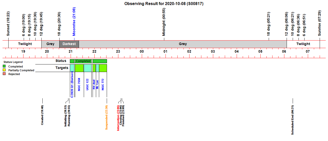Click the short Grey band before Darkest
The image size is (328, 141).
click(50, 44)
